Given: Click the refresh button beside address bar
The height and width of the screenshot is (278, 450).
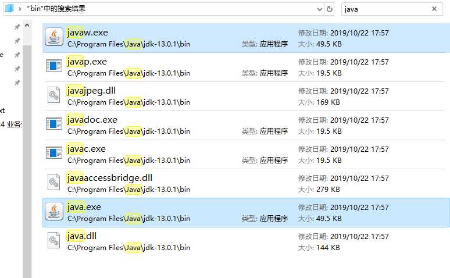Looking at the screenshot, I should click(x=330, y=9).
